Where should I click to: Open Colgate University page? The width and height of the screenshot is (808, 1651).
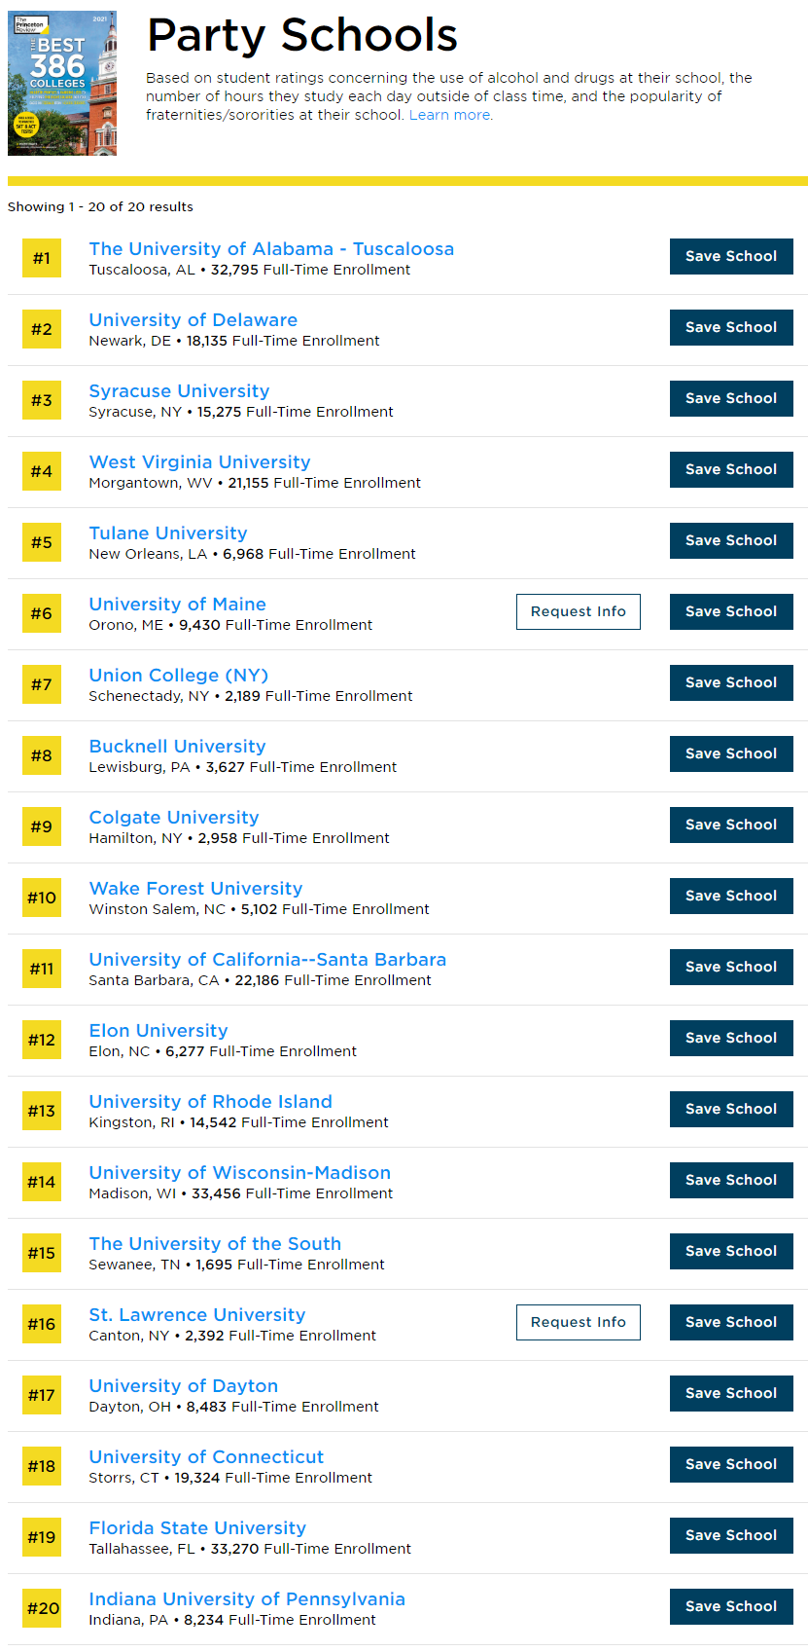pos(174,818)
